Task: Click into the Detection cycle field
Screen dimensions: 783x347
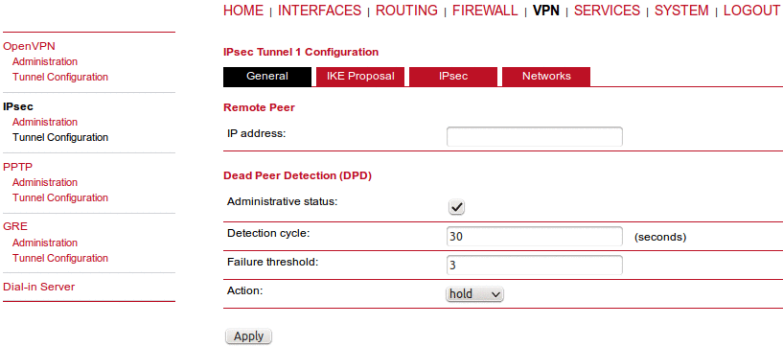Action: [x=535, y=236]
